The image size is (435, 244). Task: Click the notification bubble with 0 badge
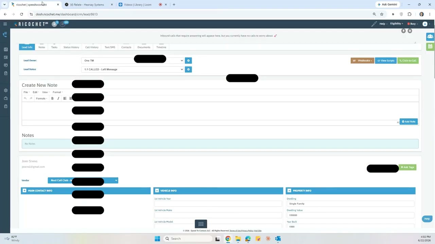(x=54, y=24)
